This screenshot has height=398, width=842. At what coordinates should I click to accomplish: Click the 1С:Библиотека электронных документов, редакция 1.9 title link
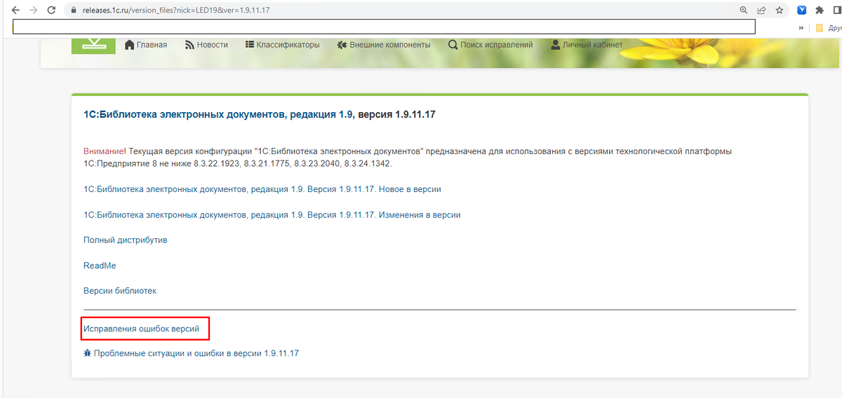pos(219,114)
